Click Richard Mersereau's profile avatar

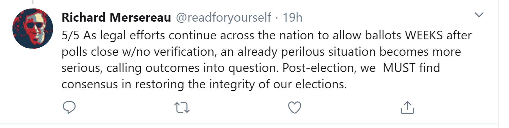[33, 28]
